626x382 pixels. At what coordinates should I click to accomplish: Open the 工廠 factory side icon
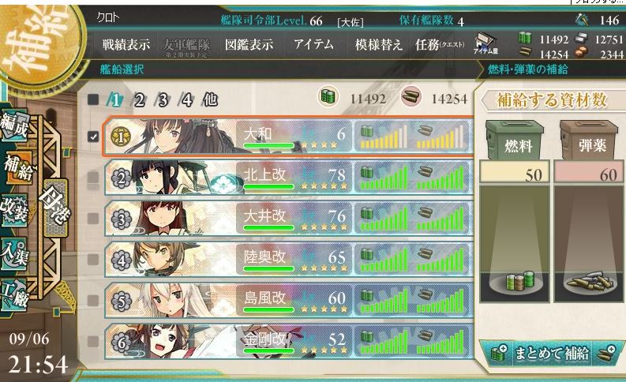coord(14,295)
